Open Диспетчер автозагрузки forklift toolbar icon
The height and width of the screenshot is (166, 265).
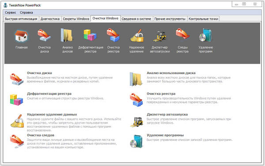tap(160, 36)
